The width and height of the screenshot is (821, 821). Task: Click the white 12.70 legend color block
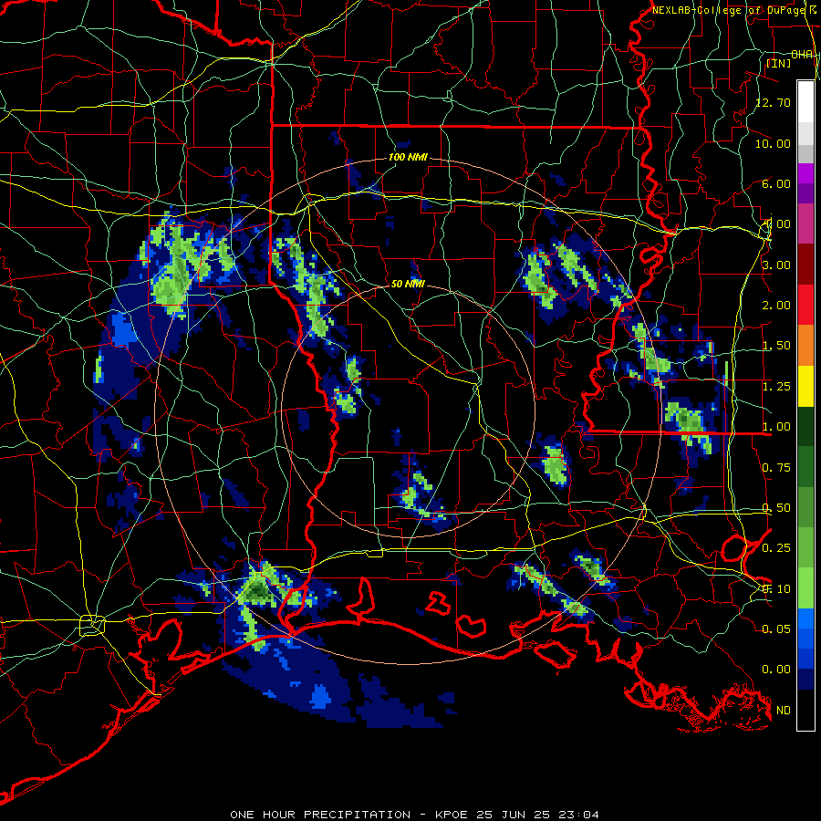coord(805,102)
